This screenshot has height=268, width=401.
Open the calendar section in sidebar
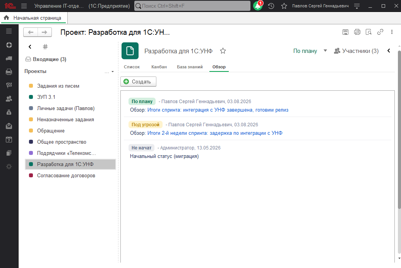click(x=9, y=139)
